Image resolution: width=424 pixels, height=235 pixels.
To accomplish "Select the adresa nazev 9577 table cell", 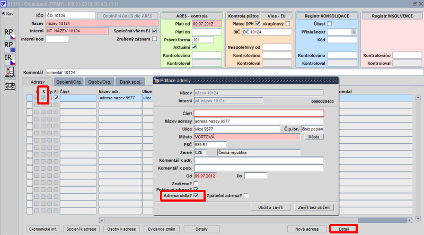I will click(120, 98).
